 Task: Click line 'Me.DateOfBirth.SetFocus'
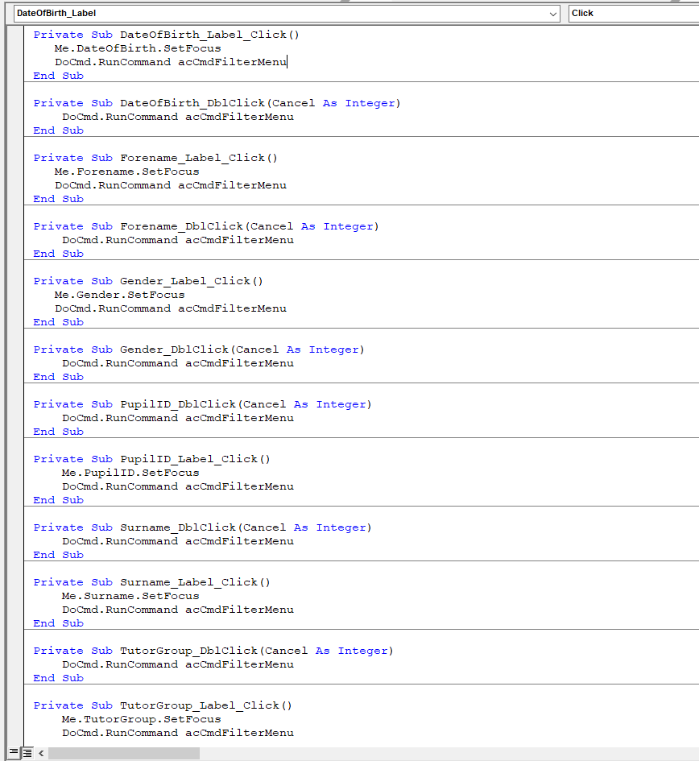pos(138,48)
